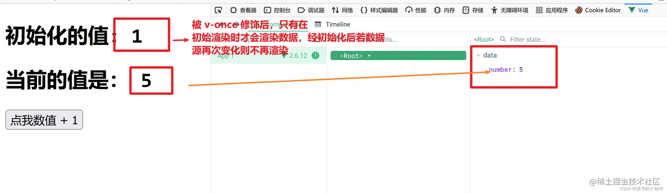This screenshot has height=193, width=667.
Task: Open the 控制台 console tab
Action: click(x=277, y=10)
